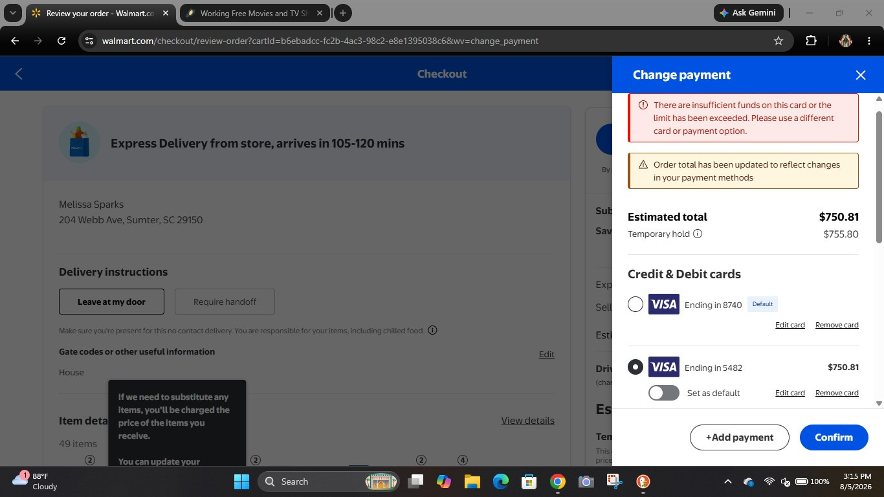This screenshot has height=497, width=884.
Task: Launch Copilot from the taskbar
Action: coord(444,481)
